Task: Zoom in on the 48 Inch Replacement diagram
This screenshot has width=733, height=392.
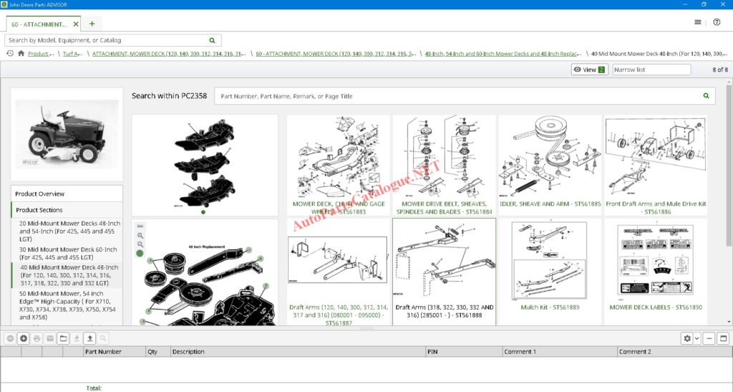Action: point(140,235)
